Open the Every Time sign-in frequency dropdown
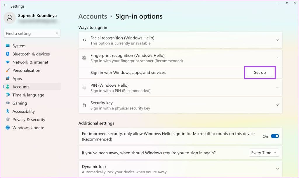 pyautogui.click(x=264, y=153)
